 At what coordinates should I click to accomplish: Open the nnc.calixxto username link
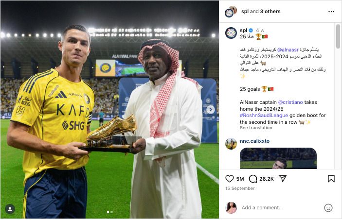[x=254, y=141]
